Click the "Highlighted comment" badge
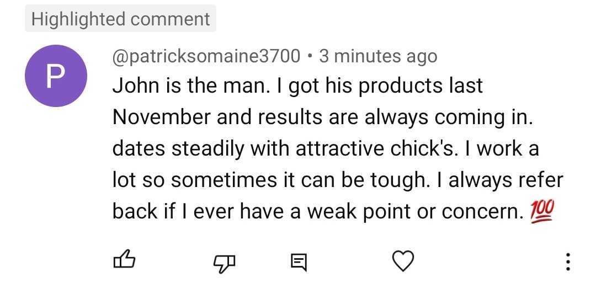The width and height of the screenshot is (596, 299). coord(120,19)
